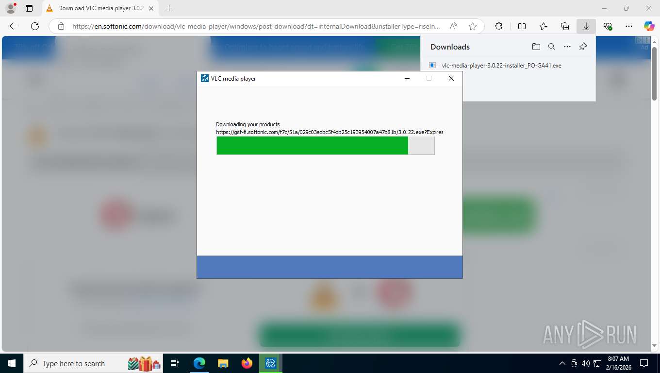Open the Read aloud icon

454,26
